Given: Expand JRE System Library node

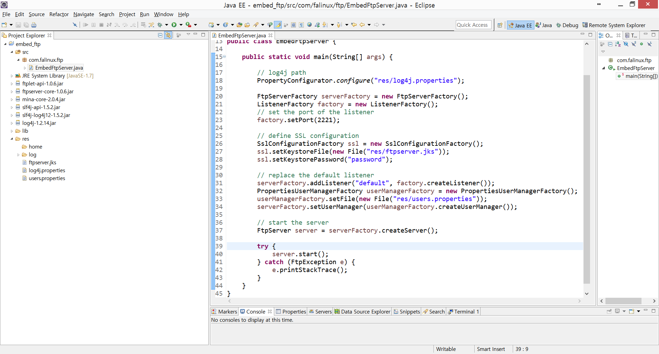Looking at the screenshot, I should coord(12,76).
